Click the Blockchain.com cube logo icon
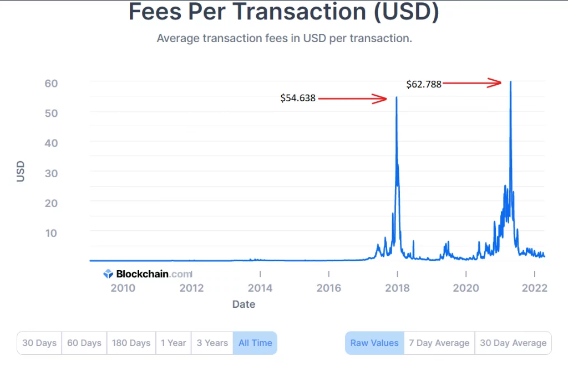This screenshot has height=367, width=568. coord(108,273)
